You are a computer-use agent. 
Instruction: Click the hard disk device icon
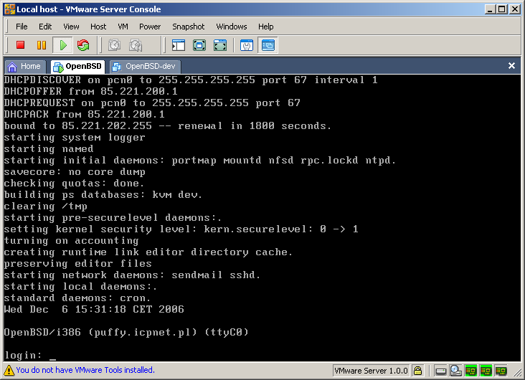click(440, 371)
